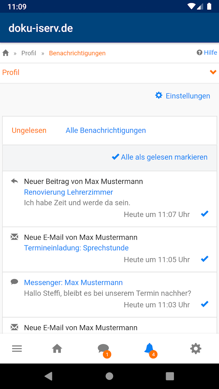Open the Messenger: Max Mustermann link
The image size is (219, 389).
coord(73,282)
